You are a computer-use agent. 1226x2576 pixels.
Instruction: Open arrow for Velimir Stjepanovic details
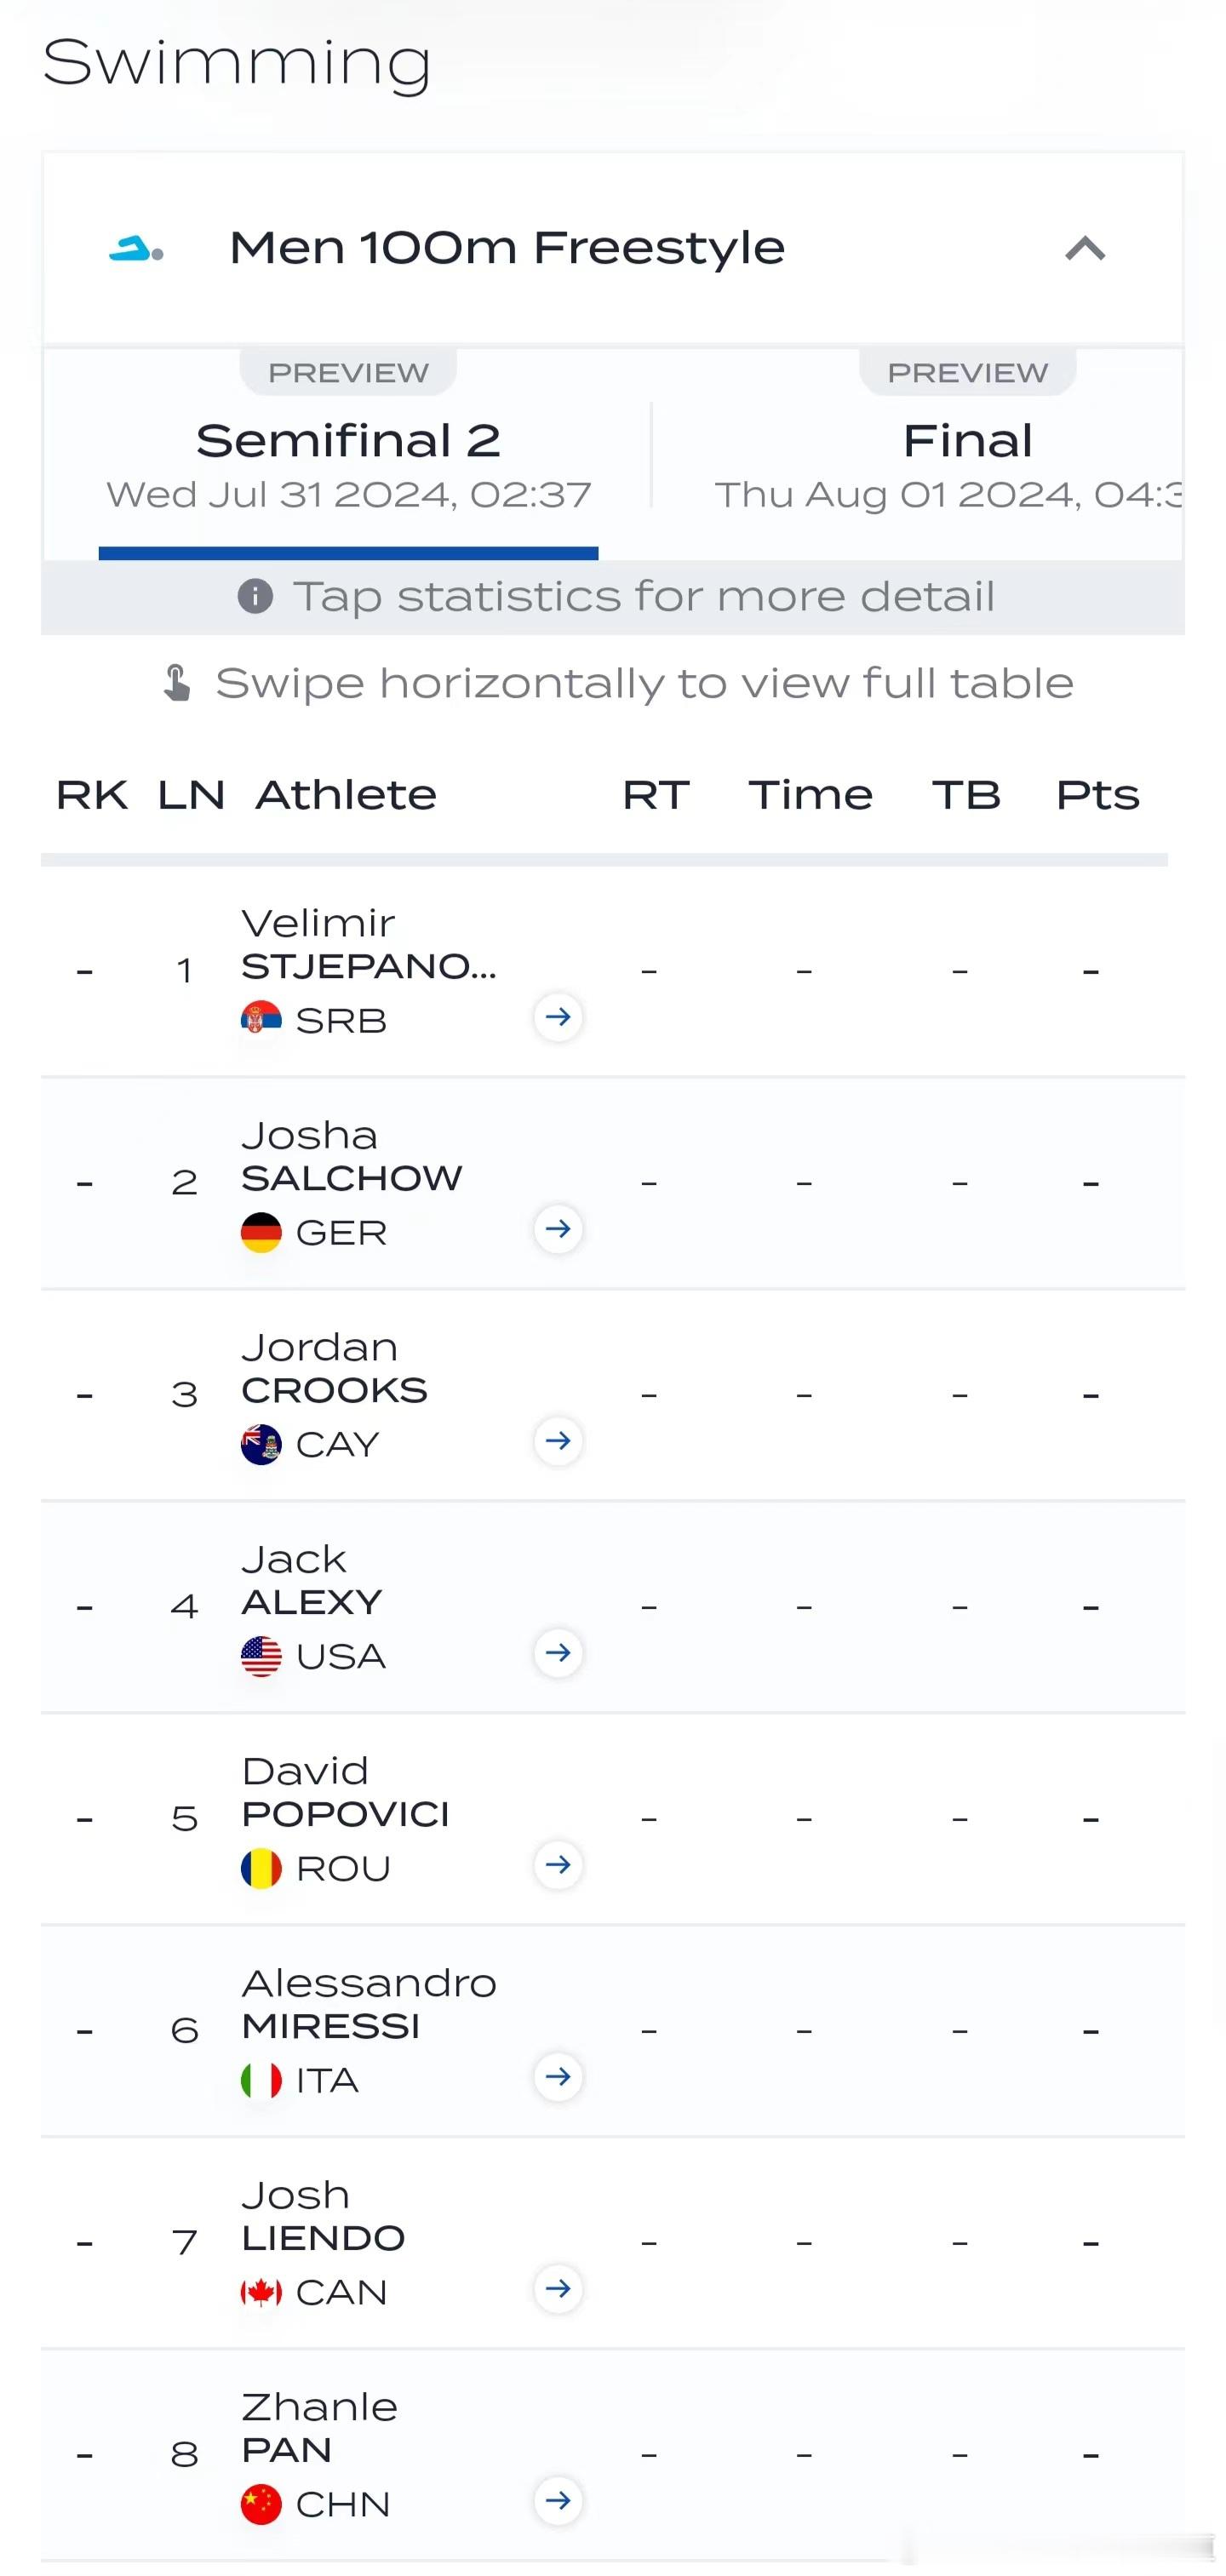[x=558, y=1017]
